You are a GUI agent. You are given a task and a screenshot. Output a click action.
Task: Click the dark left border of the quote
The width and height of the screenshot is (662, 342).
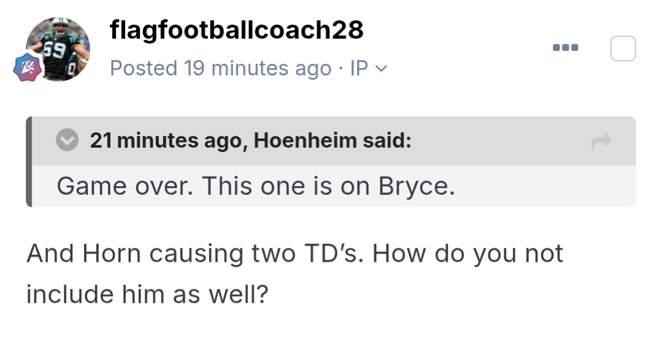pyautogui.click(x=29, y=162)
